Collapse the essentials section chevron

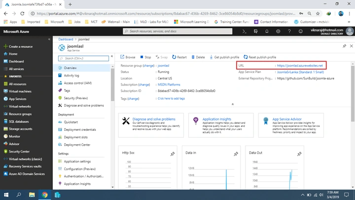[x=233, y=104]
